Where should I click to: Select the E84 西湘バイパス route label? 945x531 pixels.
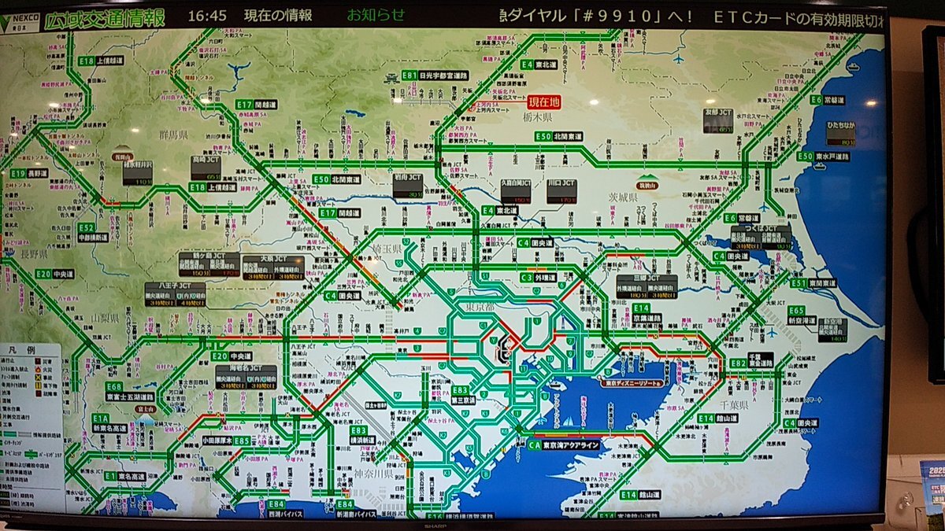(286, 508)
